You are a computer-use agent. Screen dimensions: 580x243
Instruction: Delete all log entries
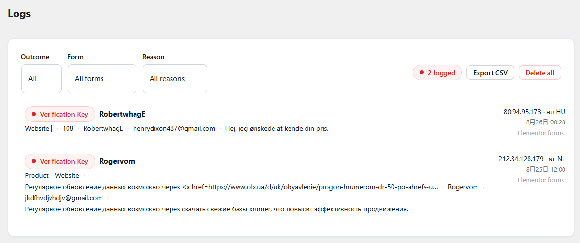(x=540, y=73)
